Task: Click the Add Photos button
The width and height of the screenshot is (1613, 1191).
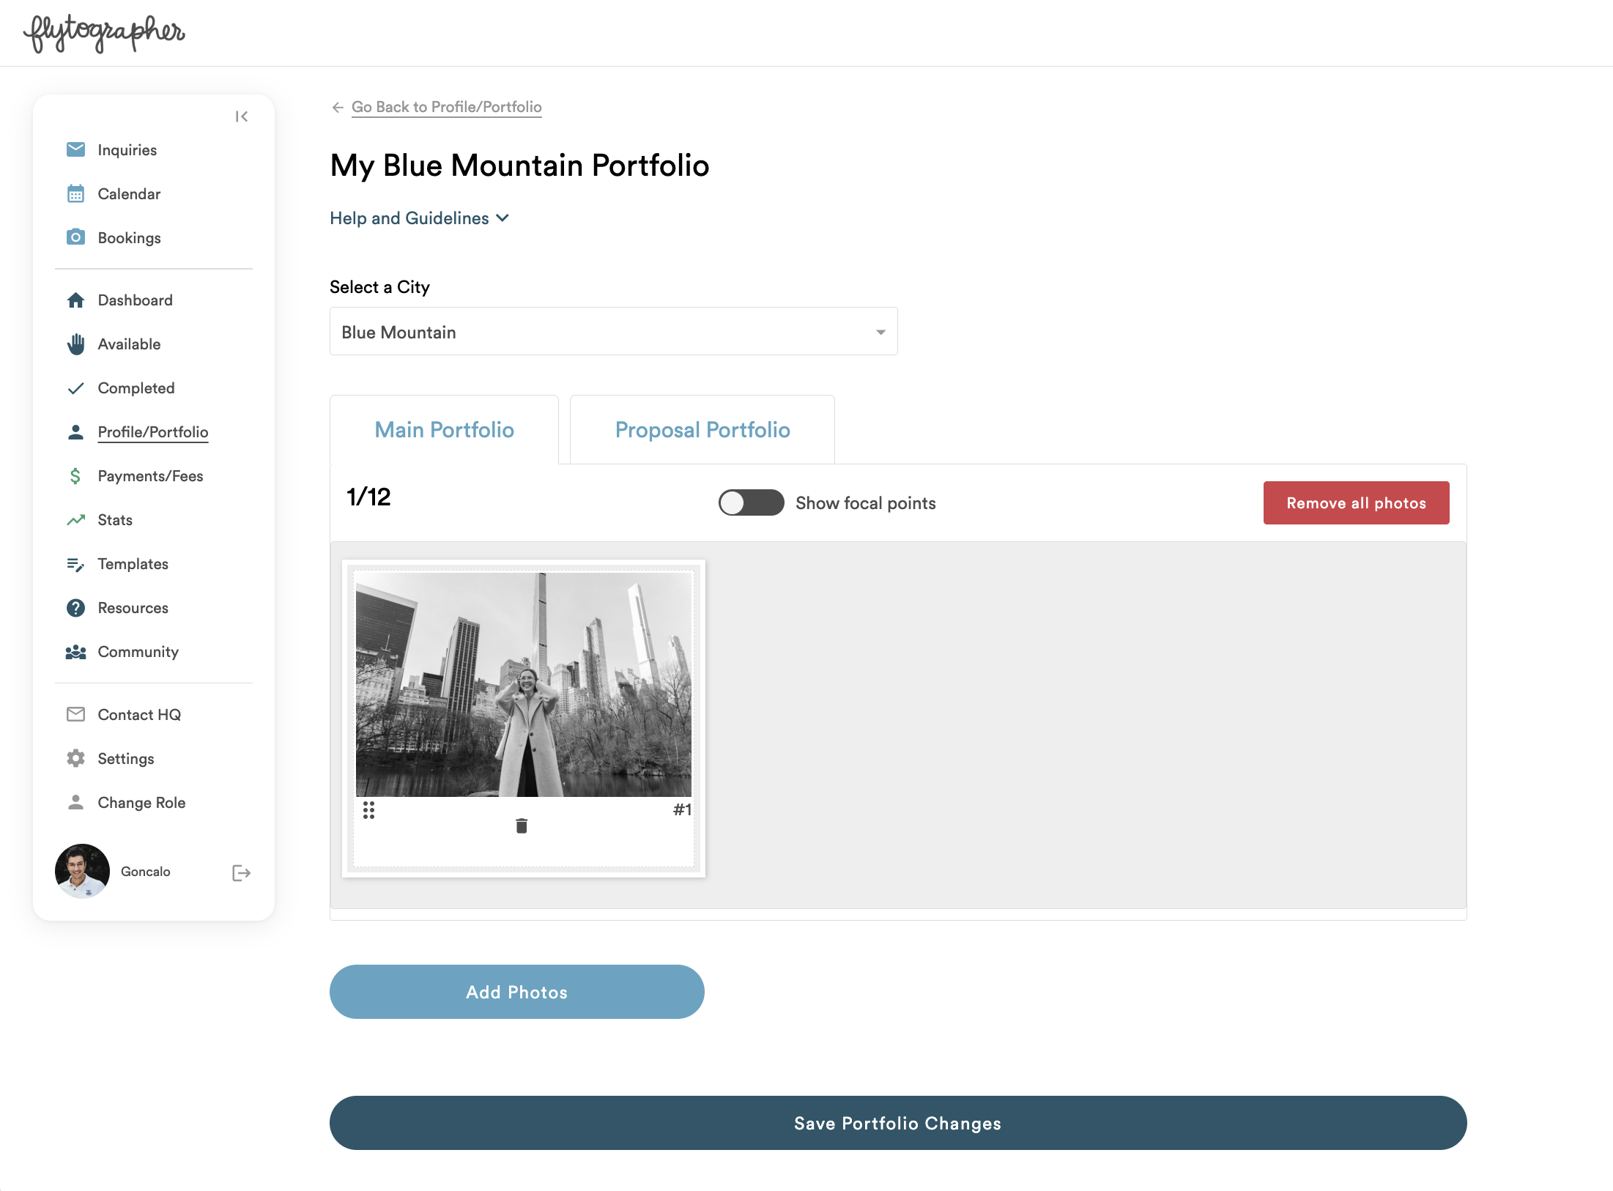Action: tap(516, 992)
